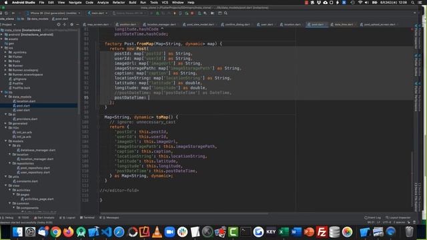The image size is (427, 240).
Task: Switch to map_screen.dart editor tab
Action: pyautogui.click(x=97, y=25)
